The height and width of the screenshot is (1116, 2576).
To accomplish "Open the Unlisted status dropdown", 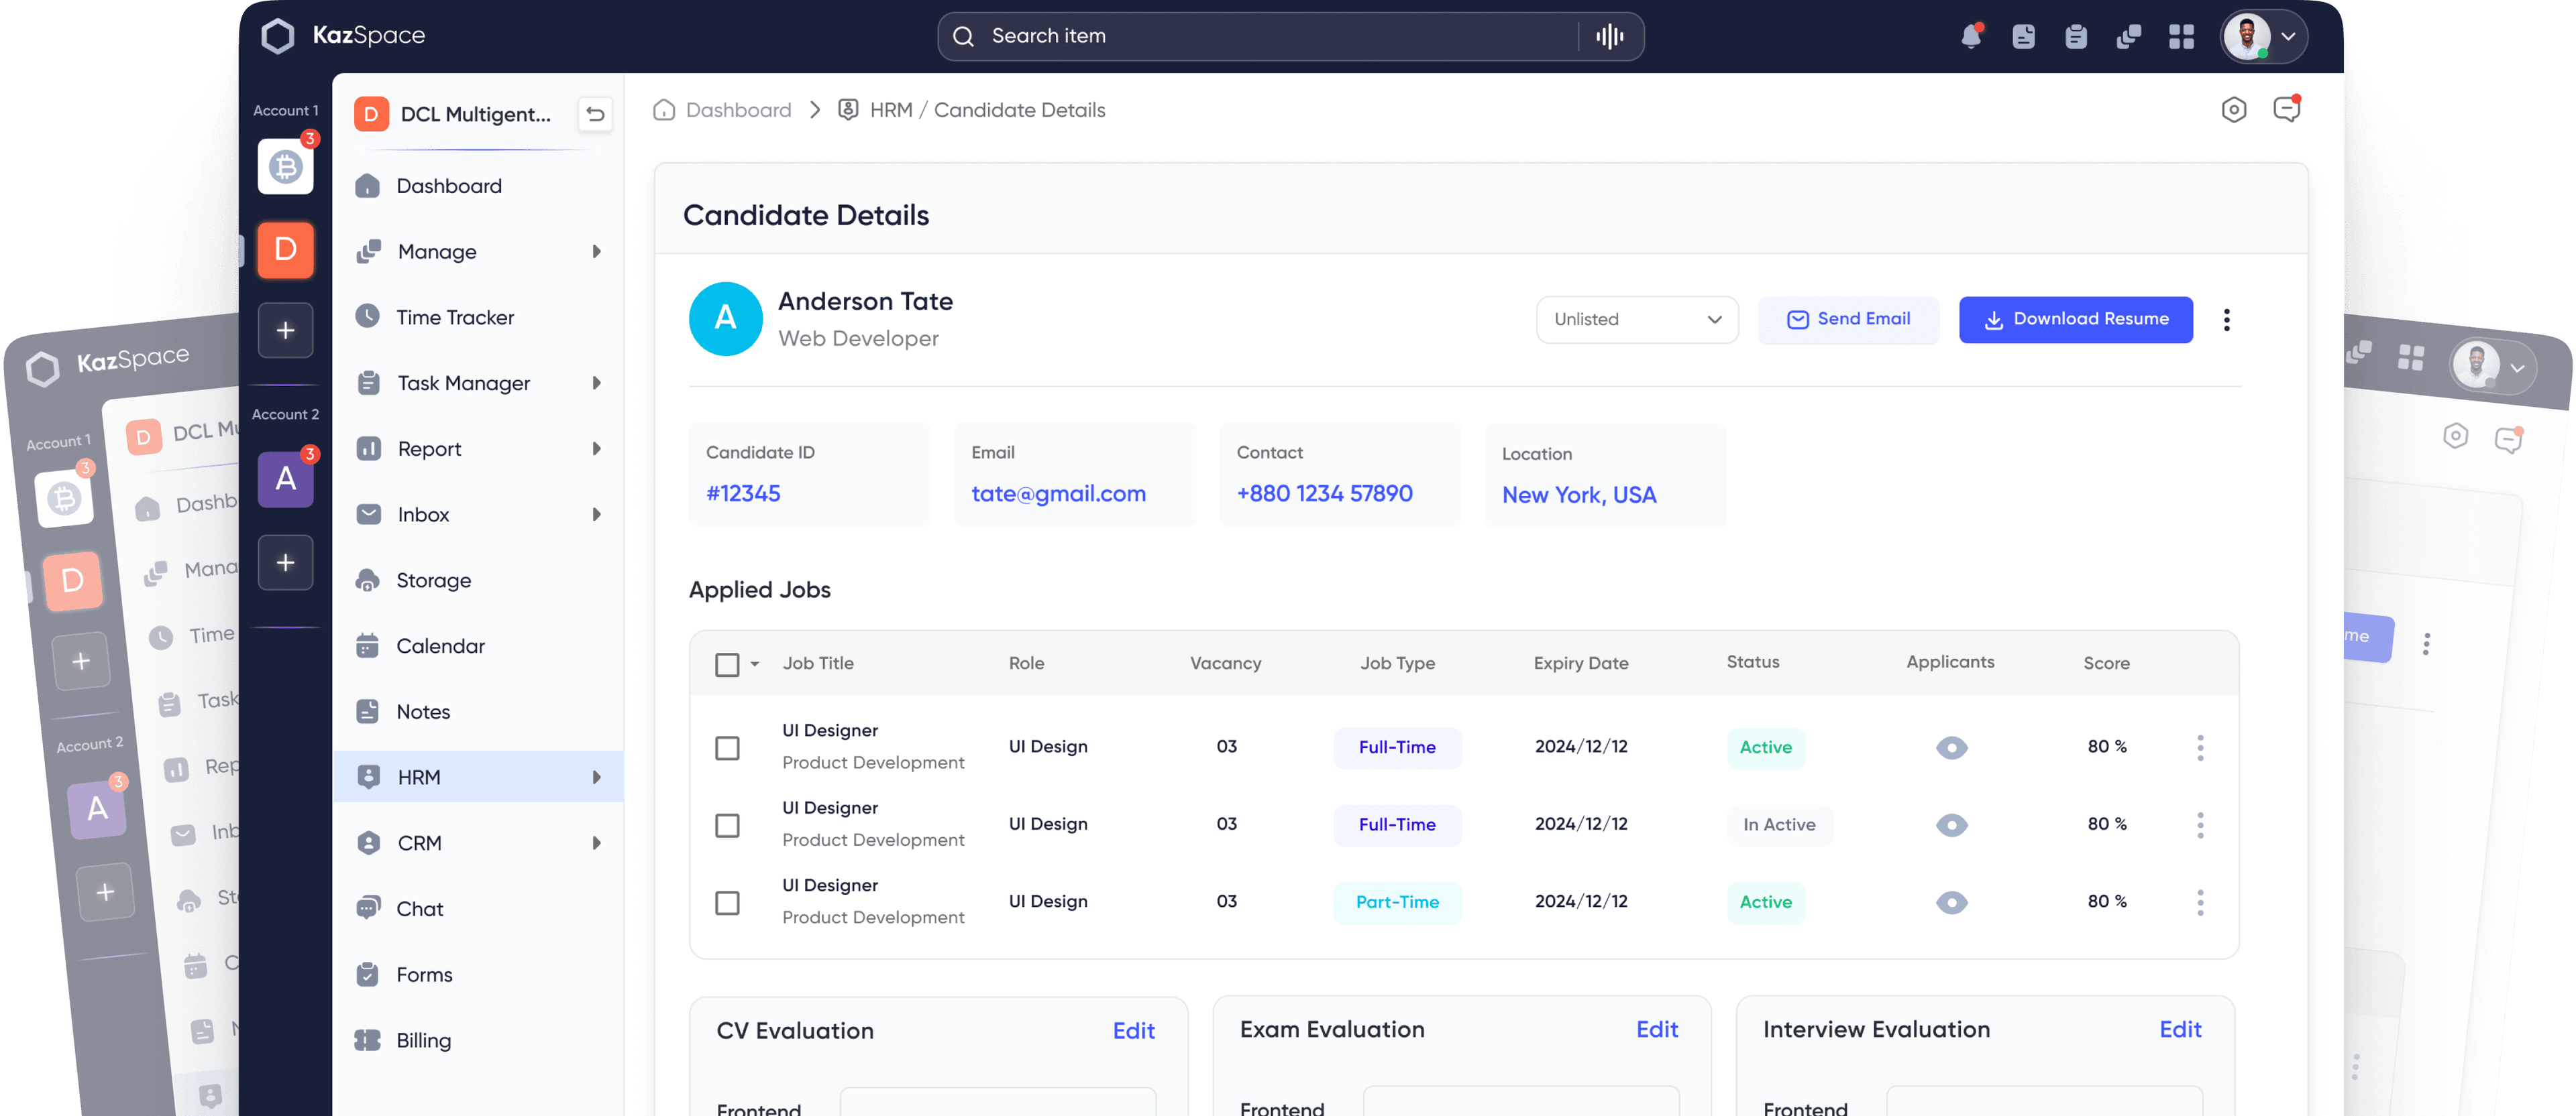I will pyautogui.click(x=1637, y=320).
